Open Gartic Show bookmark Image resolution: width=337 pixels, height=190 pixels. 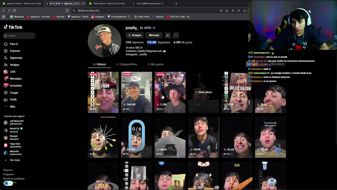point(142,17)
